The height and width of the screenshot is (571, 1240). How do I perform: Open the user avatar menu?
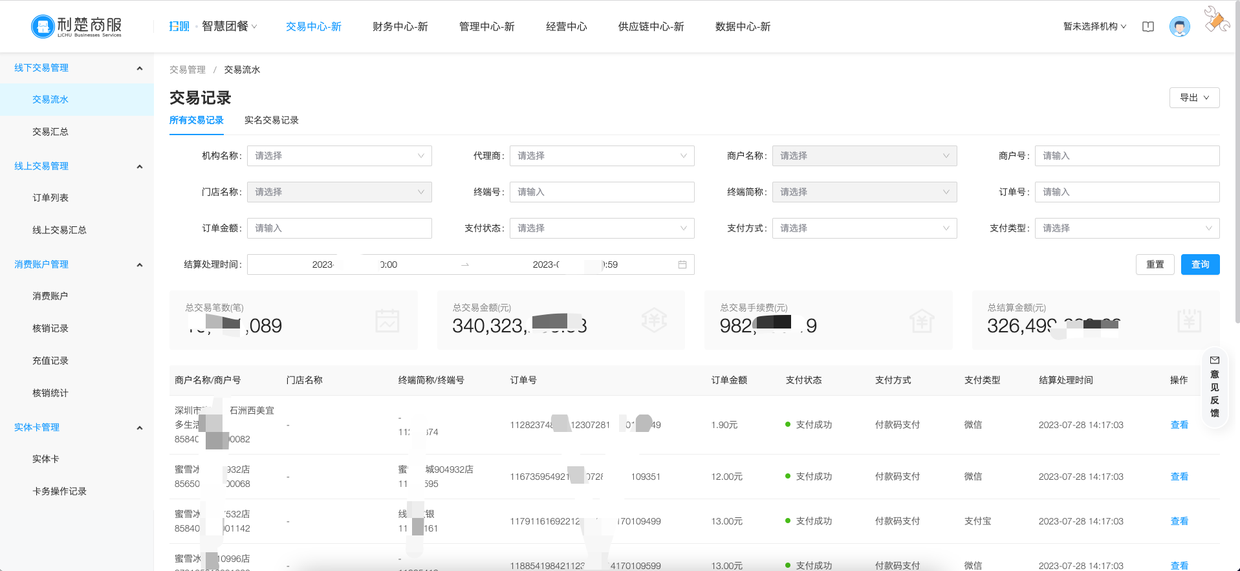coord(1180,27)
